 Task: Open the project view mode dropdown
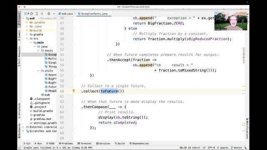[27, 14]
